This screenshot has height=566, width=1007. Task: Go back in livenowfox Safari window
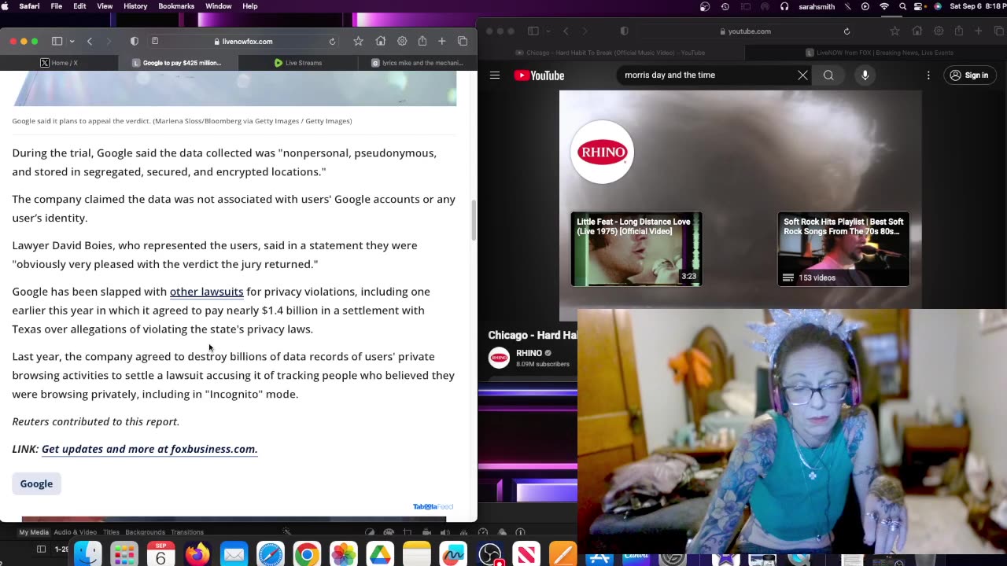click(90, 41)
